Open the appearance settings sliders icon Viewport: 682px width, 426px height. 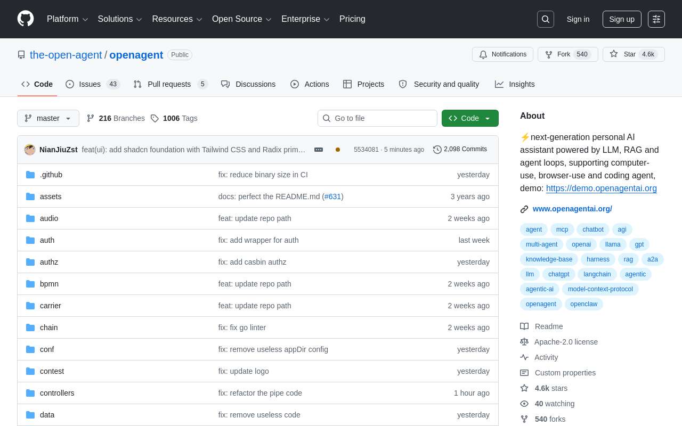click(656, 19)
